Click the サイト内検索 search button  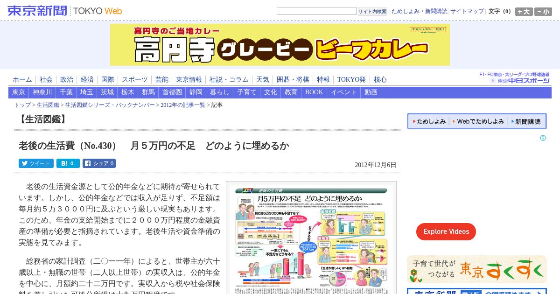tap(372, 12)
